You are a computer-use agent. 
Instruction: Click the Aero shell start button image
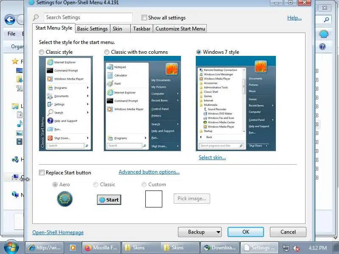[65, 199]
